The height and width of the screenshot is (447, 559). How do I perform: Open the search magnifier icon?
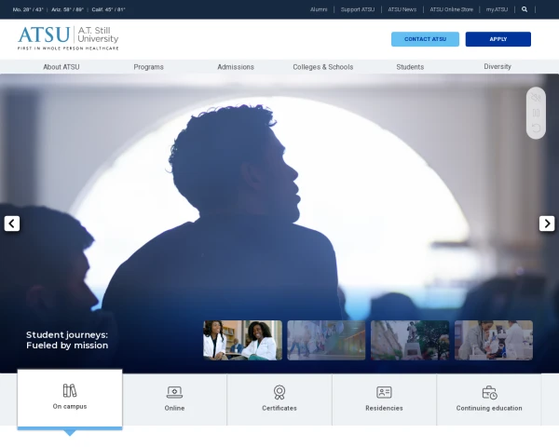pos(524,9)
